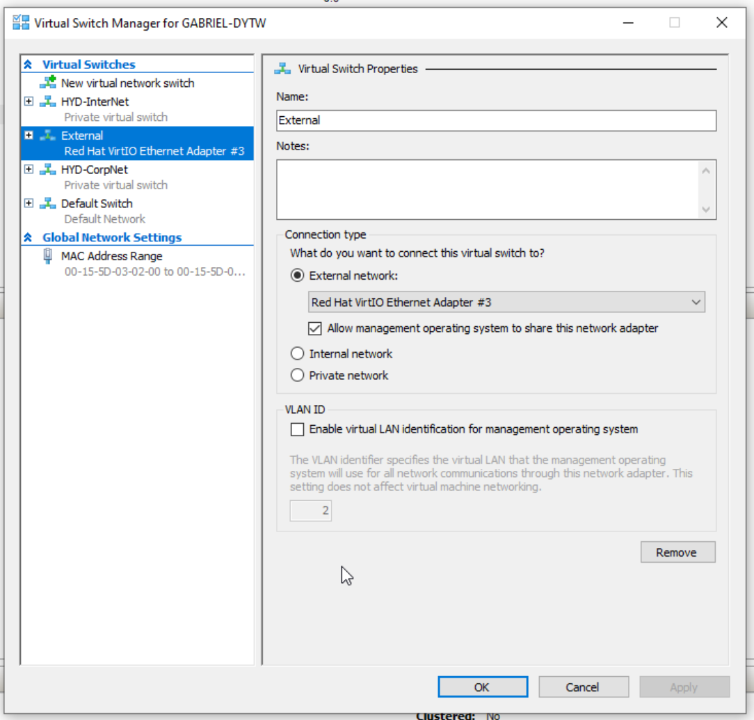754x720 pixels.
Task: Expand the External switch tree node
Action: [x=29, y=135]
